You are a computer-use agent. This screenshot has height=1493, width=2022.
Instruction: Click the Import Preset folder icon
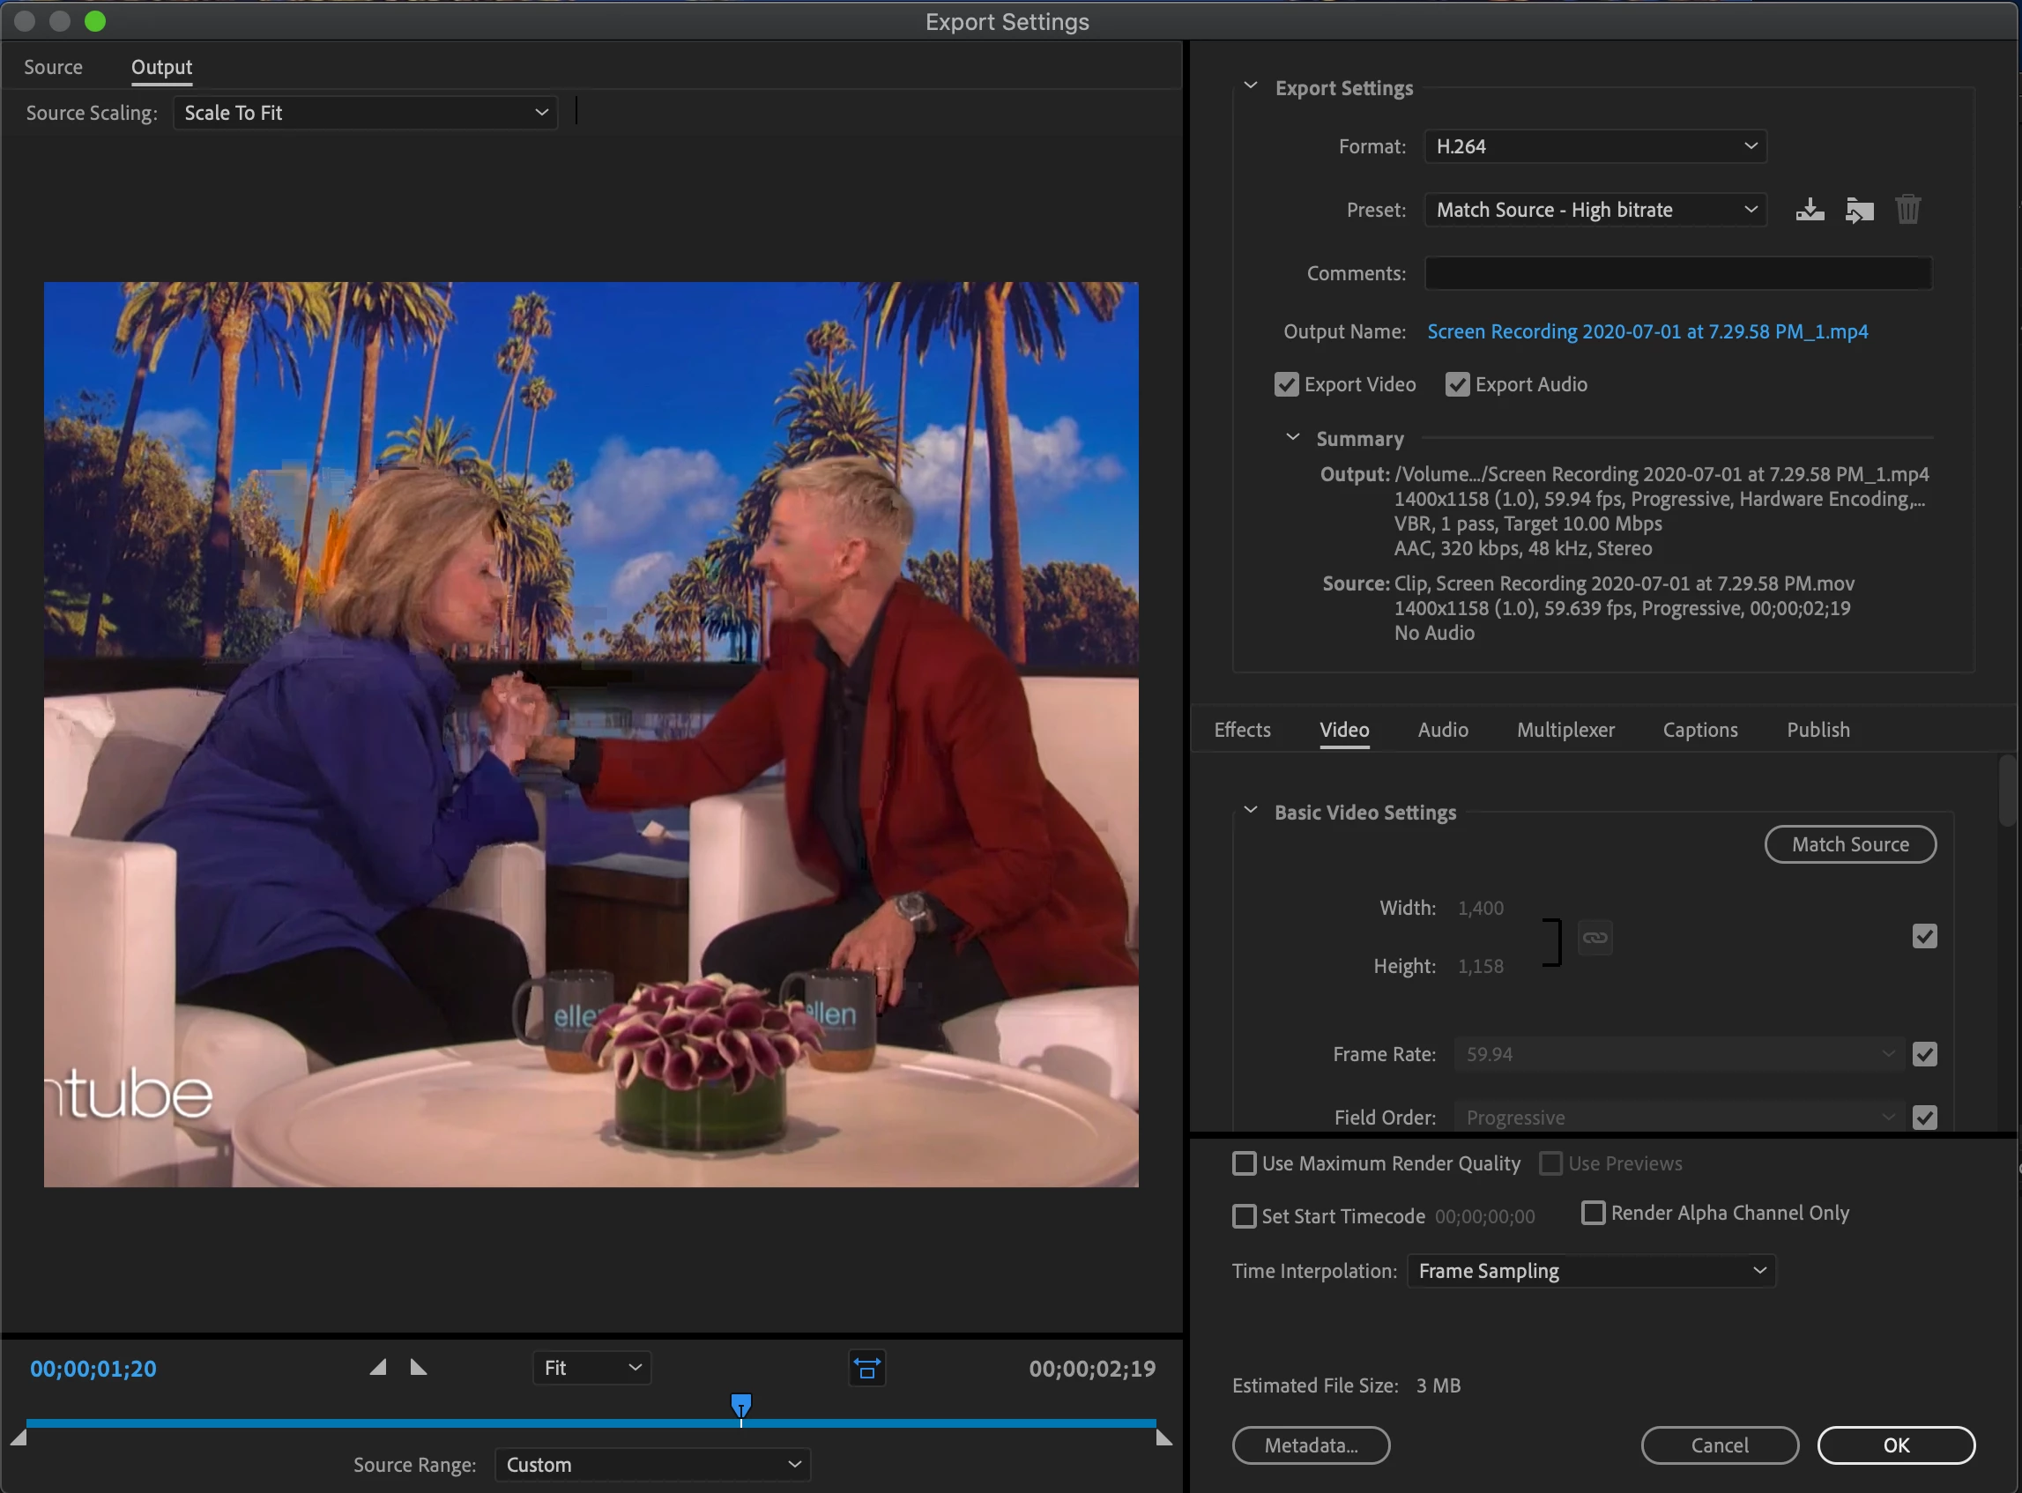click(x=1858, y=210)
